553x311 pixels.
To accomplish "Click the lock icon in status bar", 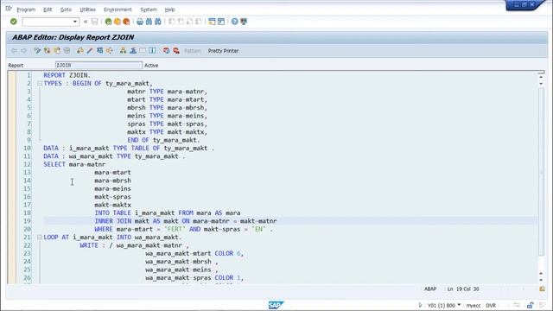I will click(x=530, y=305).
